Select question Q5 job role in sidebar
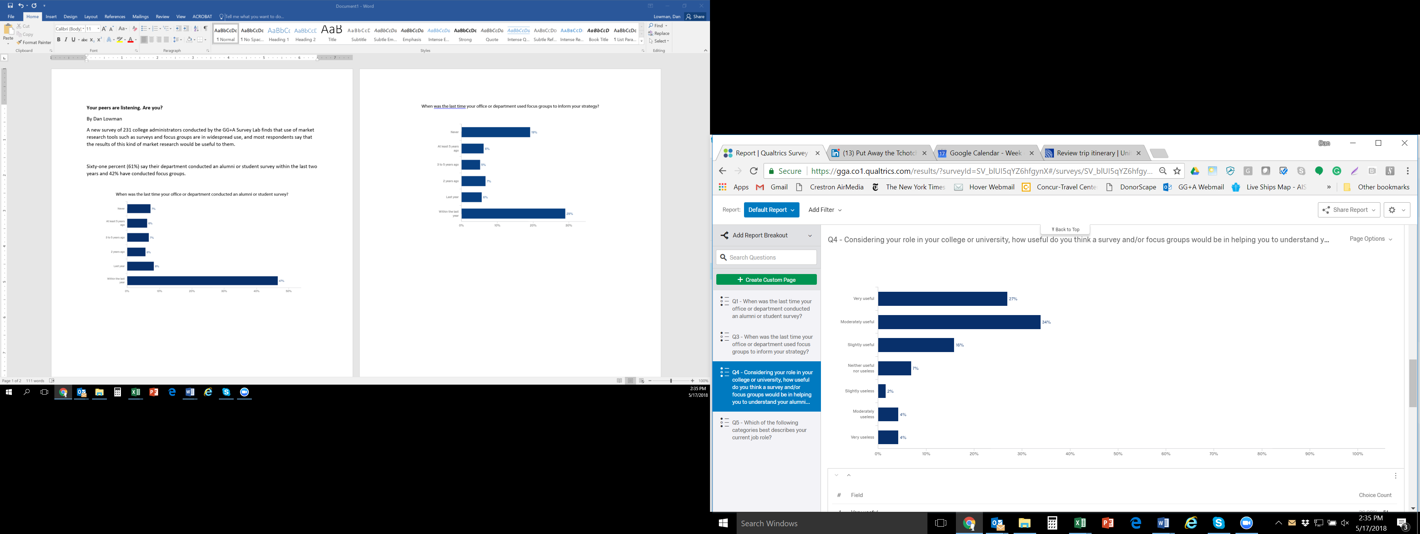 pyautogui.click(x=766, y=430)
